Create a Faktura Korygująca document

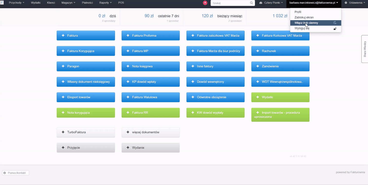(x=86, y=51)
